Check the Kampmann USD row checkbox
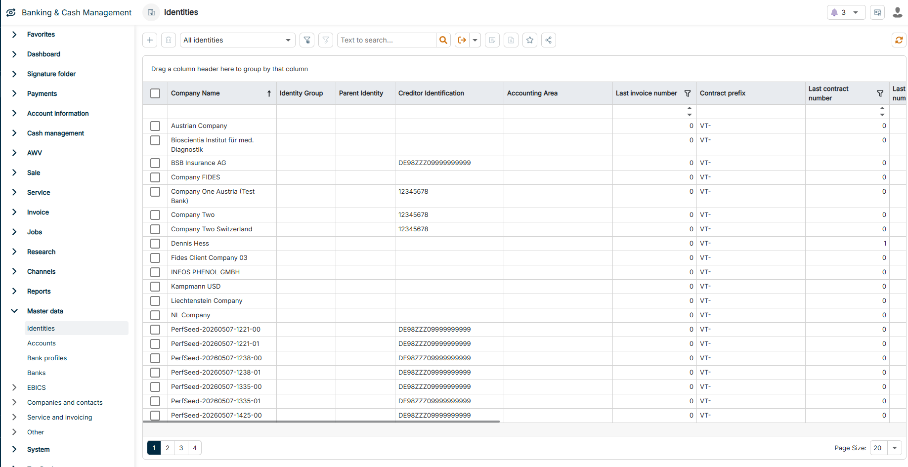This screenshot has height=467, width=908. click(155, 287)
